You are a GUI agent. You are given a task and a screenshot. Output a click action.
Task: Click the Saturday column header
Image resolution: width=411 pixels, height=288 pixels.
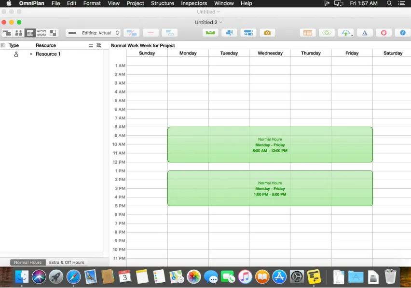click(393, 53)
